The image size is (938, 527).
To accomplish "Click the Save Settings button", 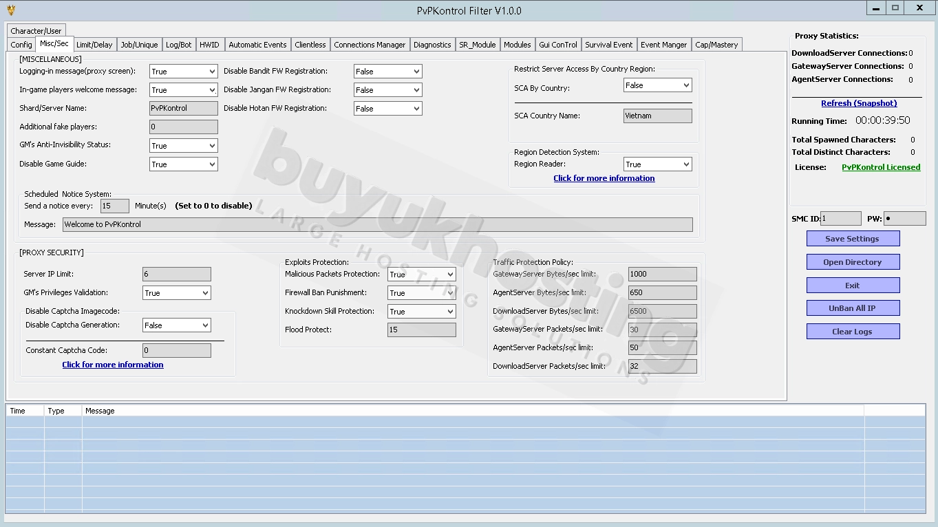I will (853, 239).
